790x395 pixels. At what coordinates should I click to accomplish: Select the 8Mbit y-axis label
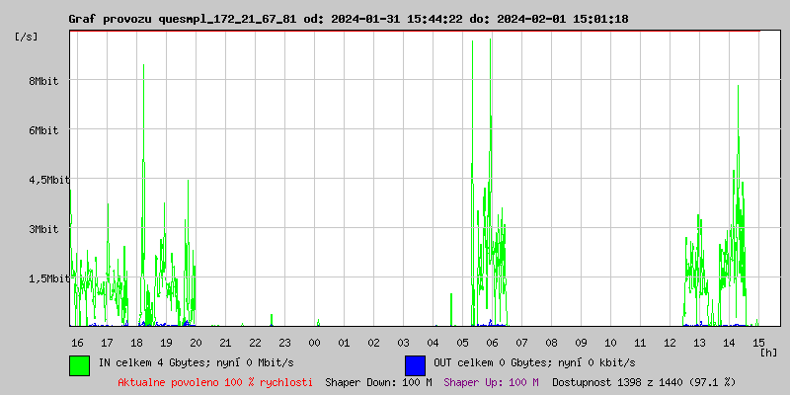[x=42, y=81]
